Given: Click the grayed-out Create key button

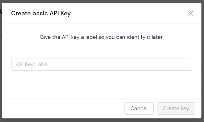Looking at the screenshot, I should click(x=176, y=108).
